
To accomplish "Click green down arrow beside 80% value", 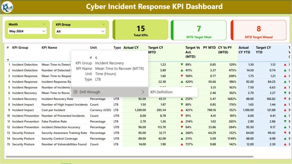I will tap(182, 104).
